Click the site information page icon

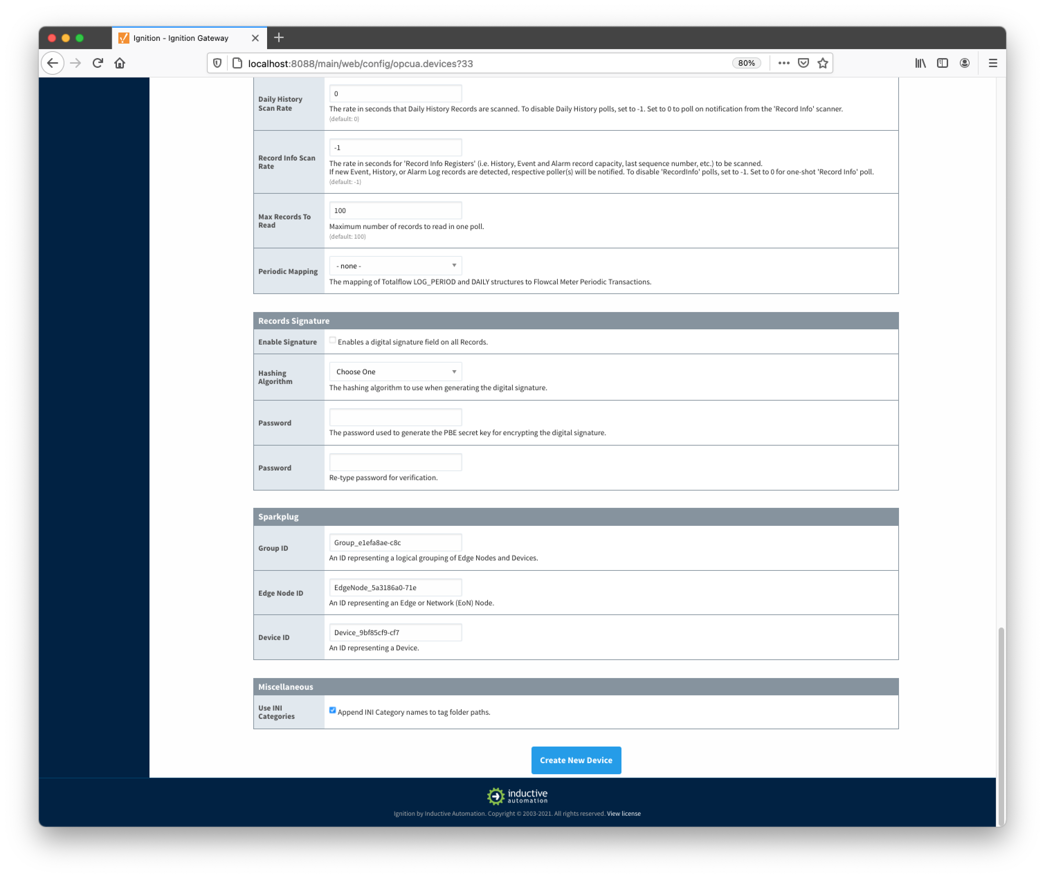(x=237, y=63)
